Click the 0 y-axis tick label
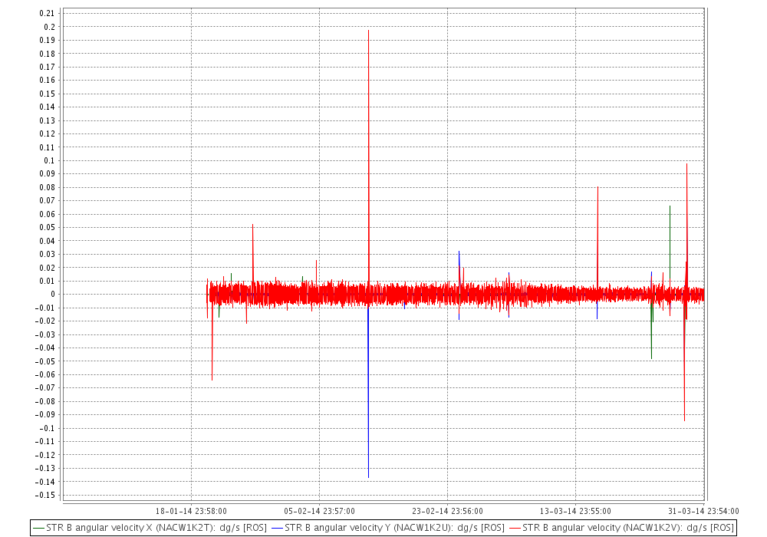This screenshot has width=767, height=537. tap(53, 295)
